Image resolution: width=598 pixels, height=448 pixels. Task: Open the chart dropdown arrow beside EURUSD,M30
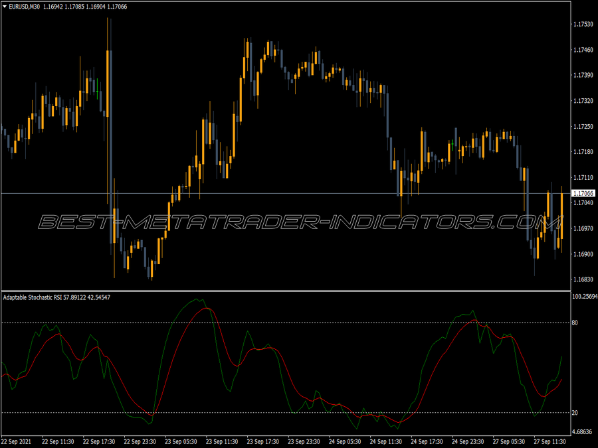pos(5,7)
